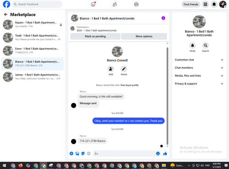The width and height of the screenshot is (229, 169).
Task: Click the Search Facebook field
Action: [37, 4]
